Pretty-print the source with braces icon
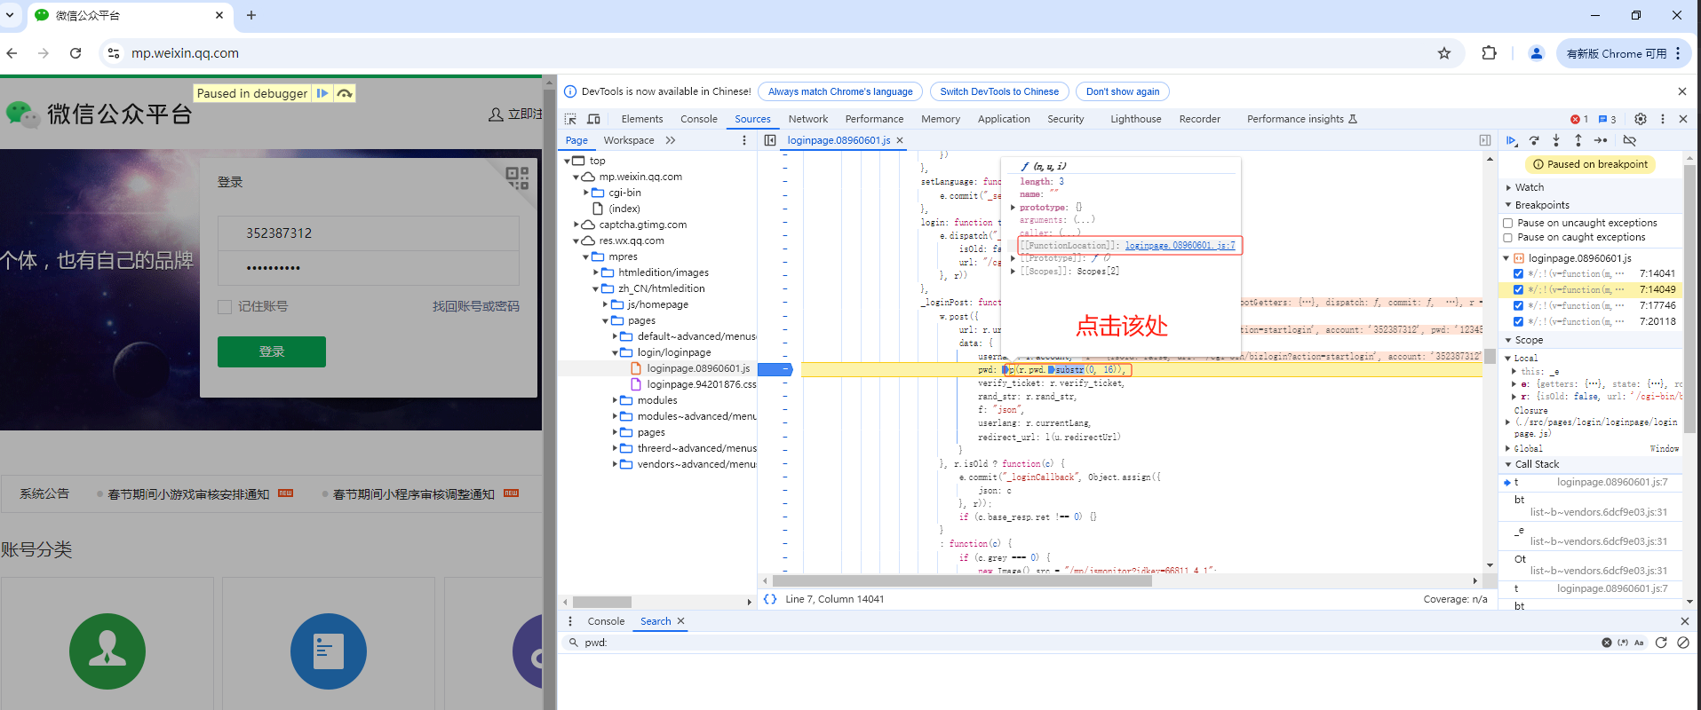 tap(770, 599)
